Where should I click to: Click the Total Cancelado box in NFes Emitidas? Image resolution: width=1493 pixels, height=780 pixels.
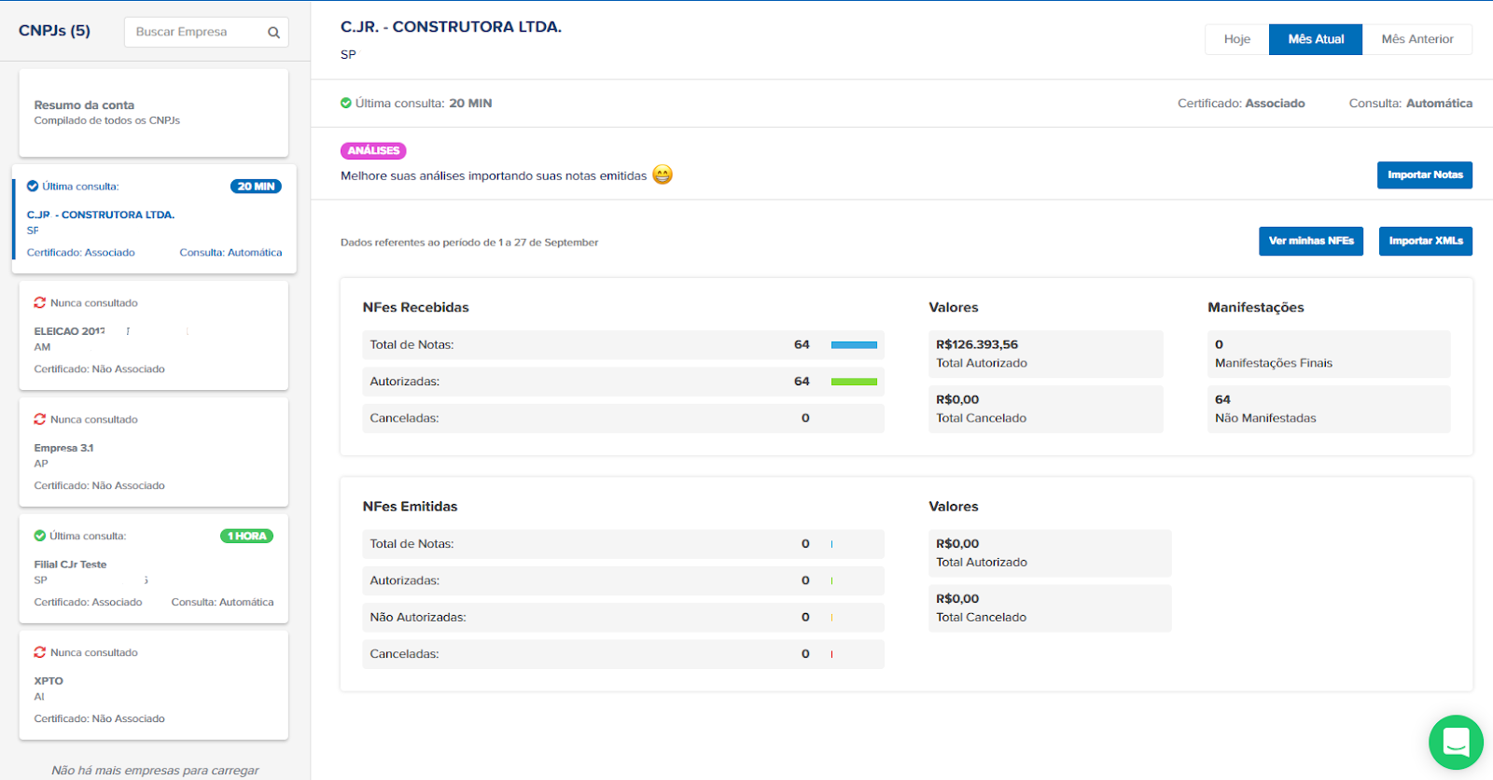coord(1050,608)
